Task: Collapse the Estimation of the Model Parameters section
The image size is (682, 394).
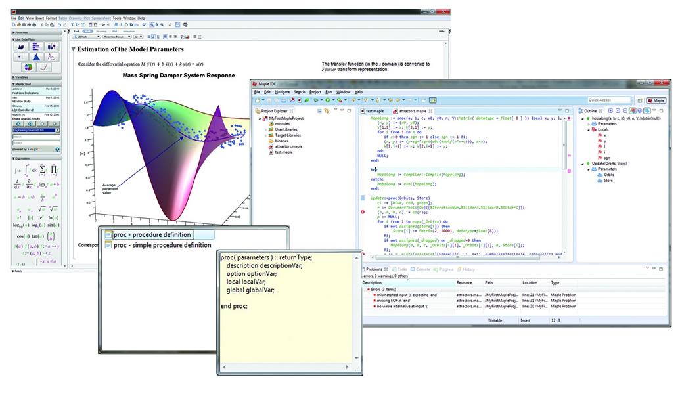Action: 73,49
